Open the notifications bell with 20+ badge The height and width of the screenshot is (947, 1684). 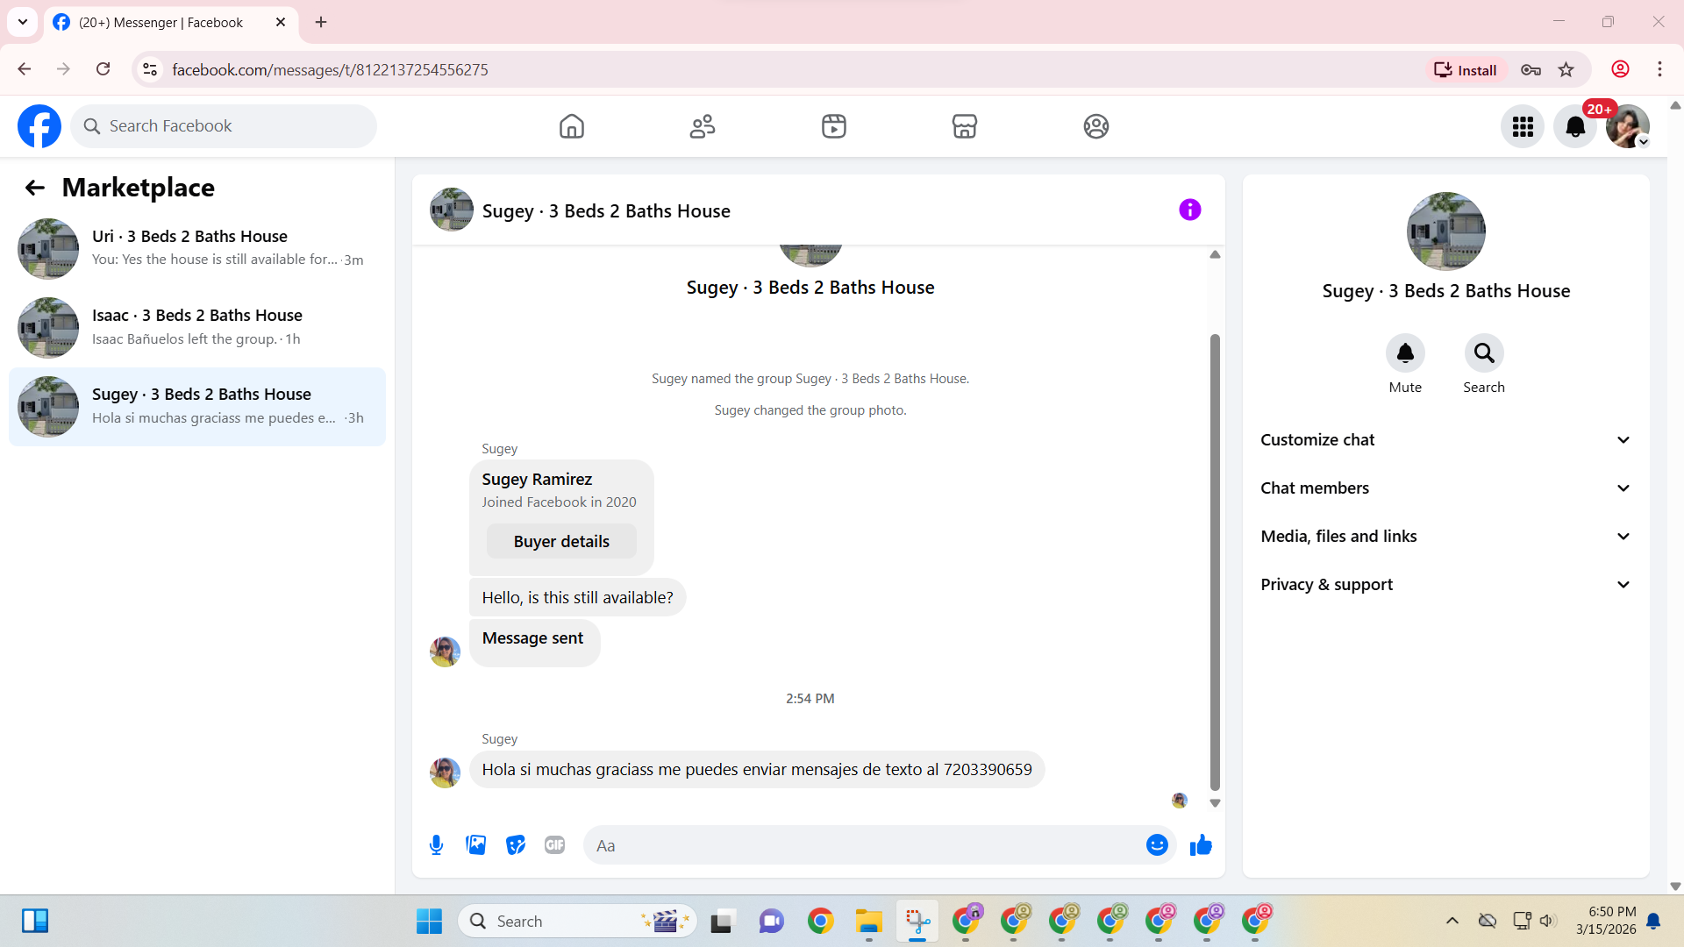point(1575,127)
